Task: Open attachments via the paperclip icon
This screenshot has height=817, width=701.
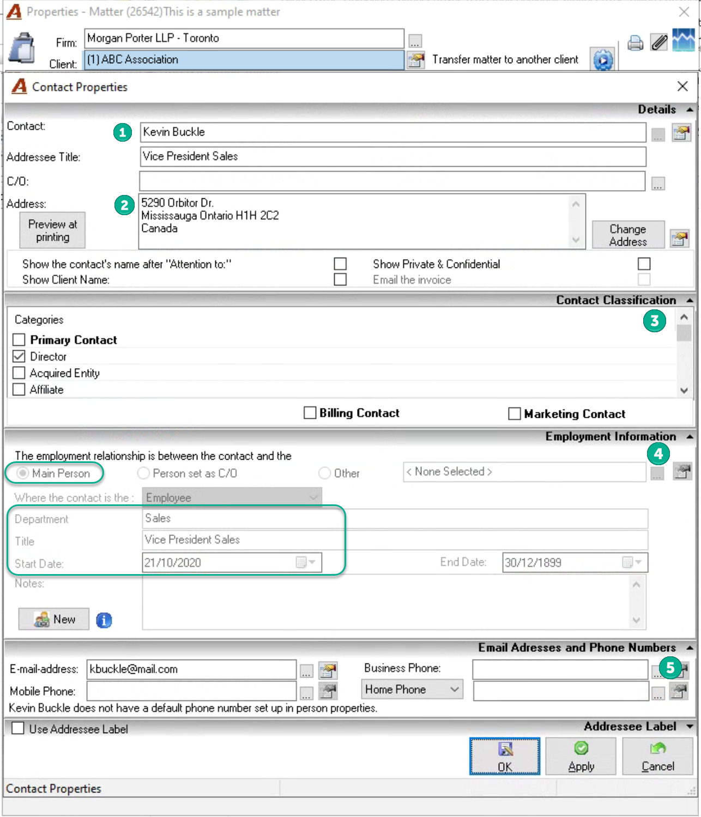Action: tap(659, 42)
